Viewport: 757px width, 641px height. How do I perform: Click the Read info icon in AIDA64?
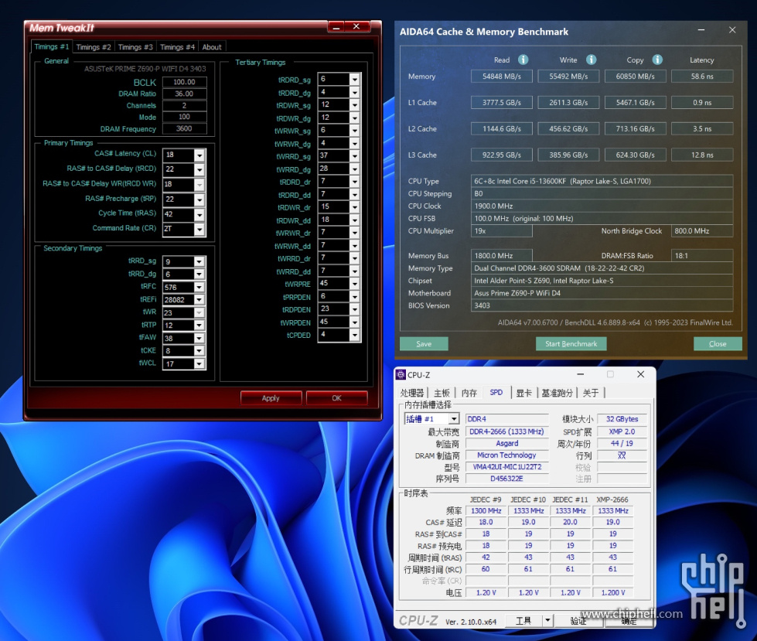tap(523, 60)
